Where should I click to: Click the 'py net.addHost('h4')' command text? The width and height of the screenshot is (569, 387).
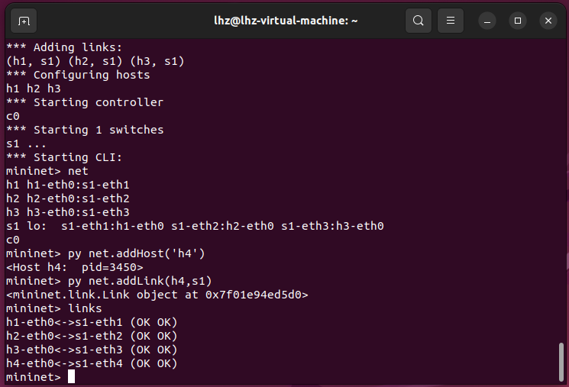click(x=137, y=253)
